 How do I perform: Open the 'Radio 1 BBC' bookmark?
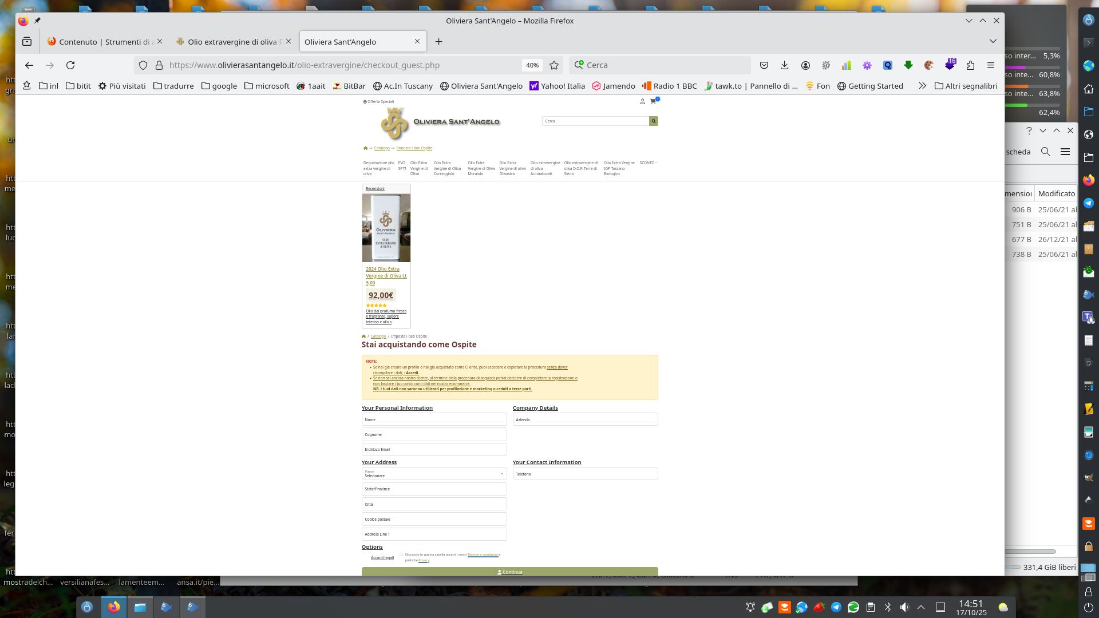point(670,86)
